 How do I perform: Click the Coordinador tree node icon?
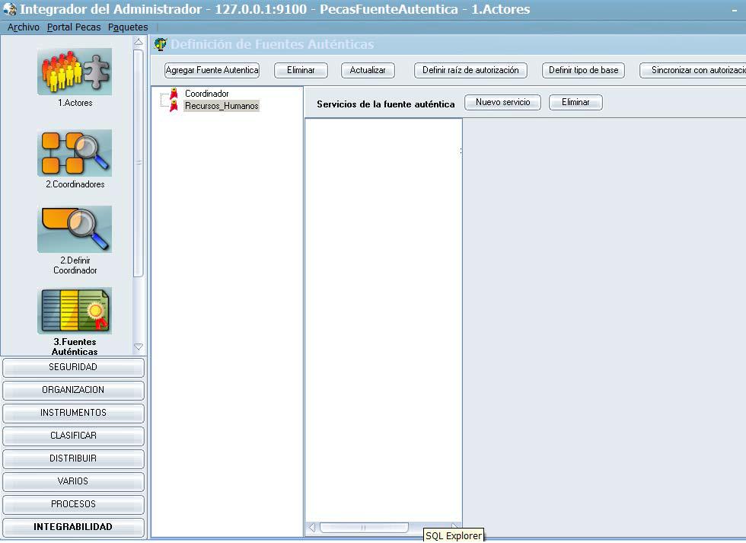(x=174, y=94)
